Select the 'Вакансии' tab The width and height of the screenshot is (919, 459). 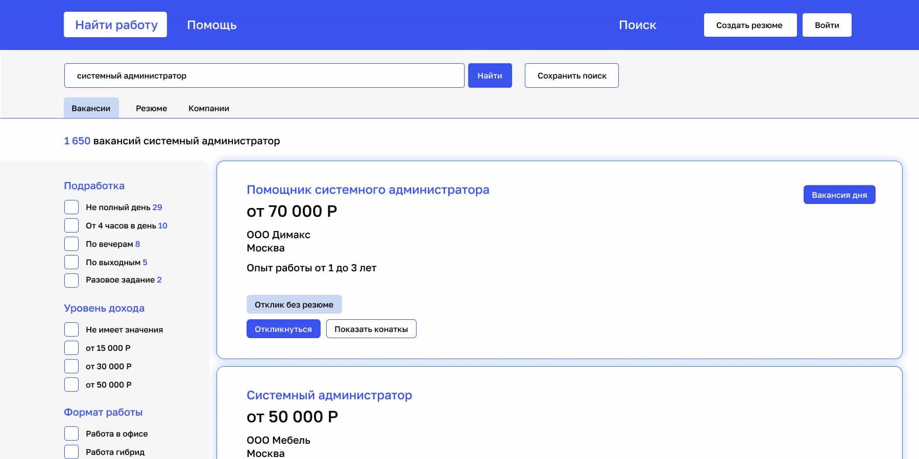pos(91,108)
